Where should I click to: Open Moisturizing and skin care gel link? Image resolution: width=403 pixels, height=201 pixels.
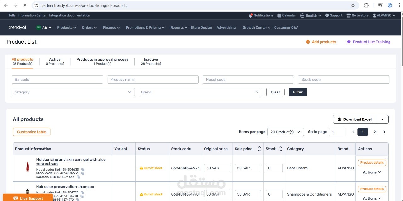[x=71, y=161]
